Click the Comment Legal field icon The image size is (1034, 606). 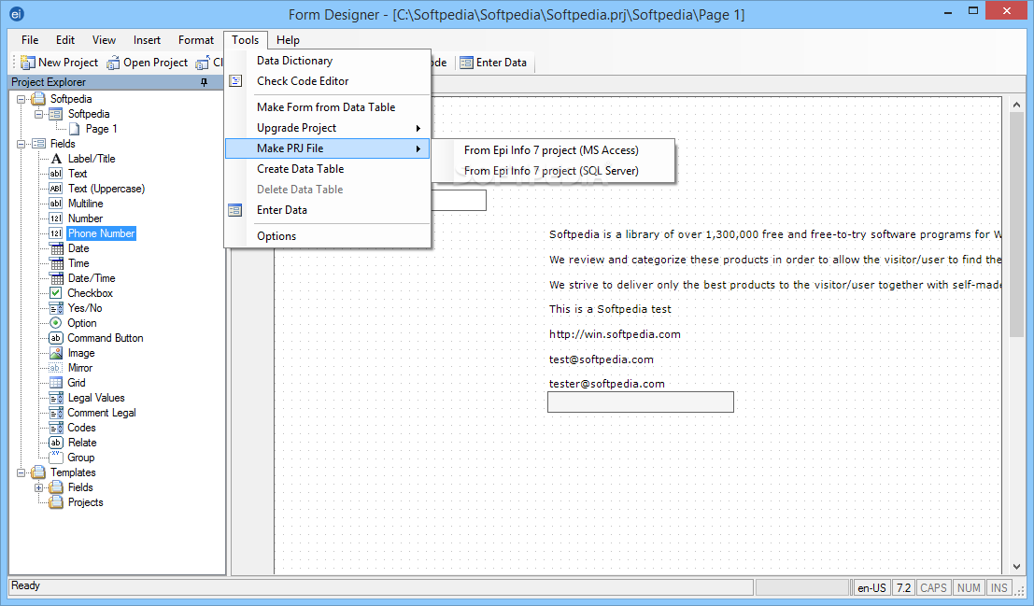[56, 413]
